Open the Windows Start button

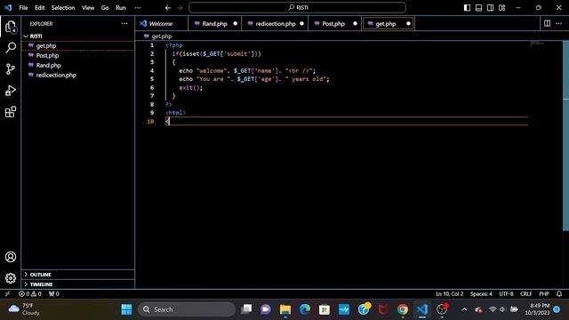coord(126,309)
